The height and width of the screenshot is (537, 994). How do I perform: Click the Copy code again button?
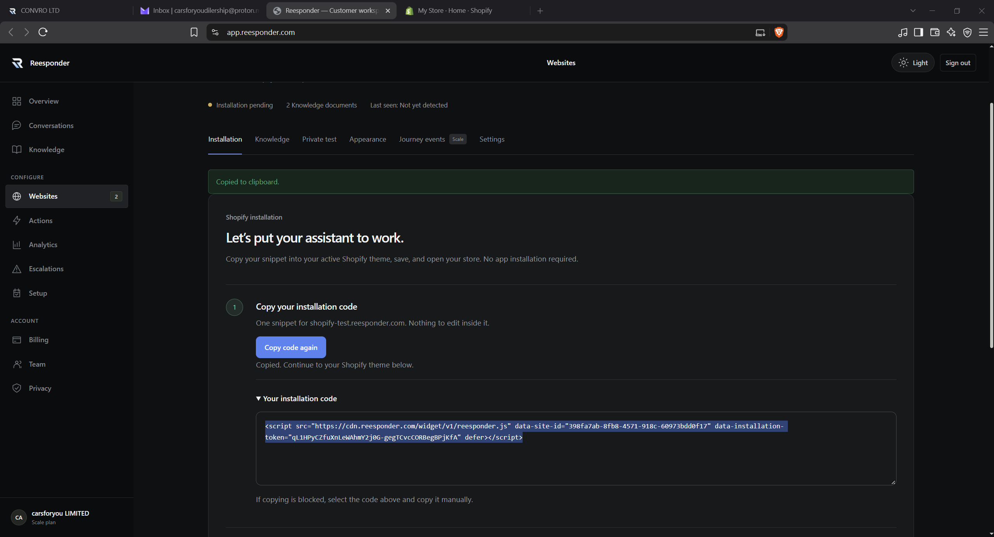click(291, 347)
